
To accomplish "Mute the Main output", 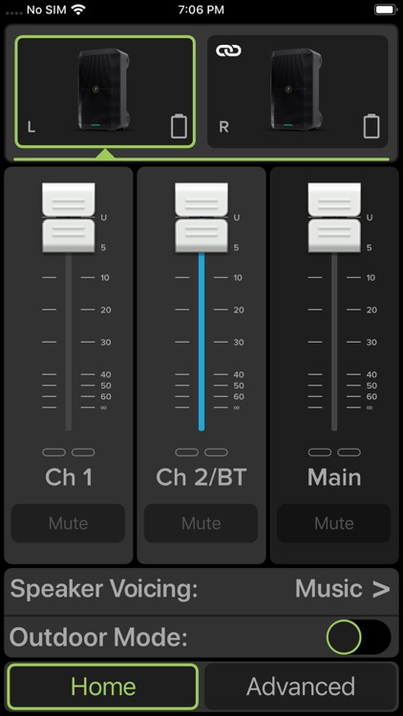I will point(334,523).
